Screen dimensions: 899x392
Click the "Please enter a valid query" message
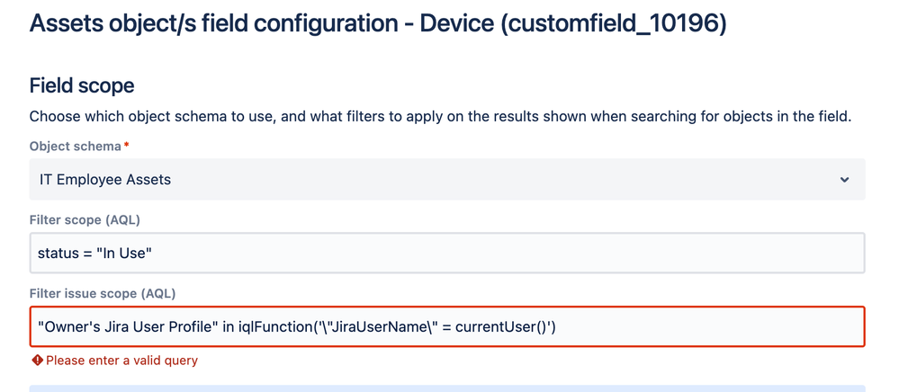(121, 361)
